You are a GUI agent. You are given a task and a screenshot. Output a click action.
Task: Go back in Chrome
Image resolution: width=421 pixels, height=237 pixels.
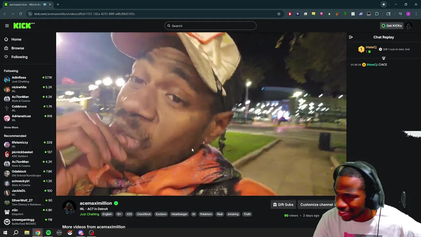[x=5, y=14]
